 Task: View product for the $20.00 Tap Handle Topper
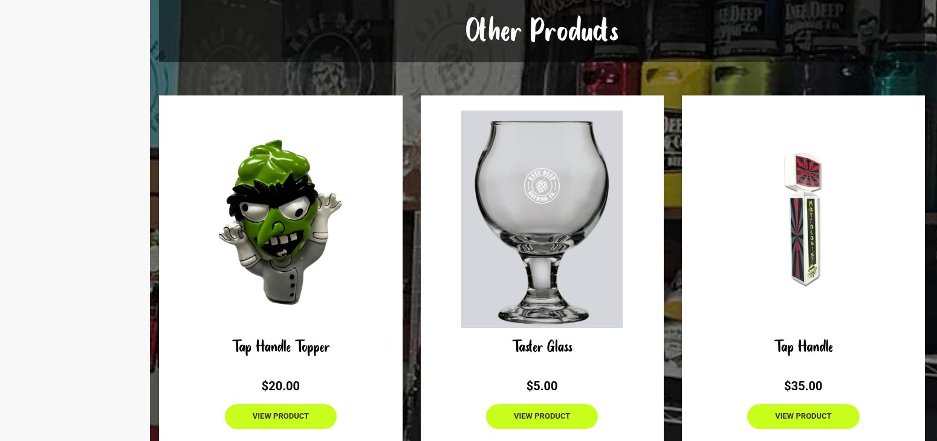(280, 416)
